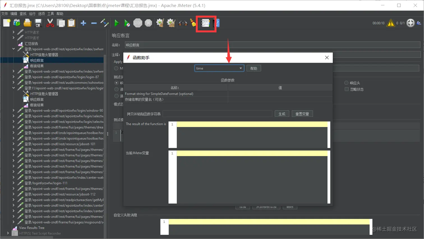
Task: Start the test with the green arrow
Action: coord(117,23)
